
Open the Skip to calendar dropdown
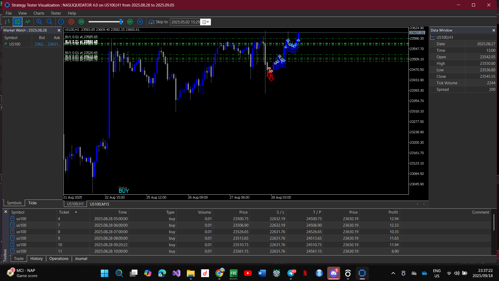point(206,22)
